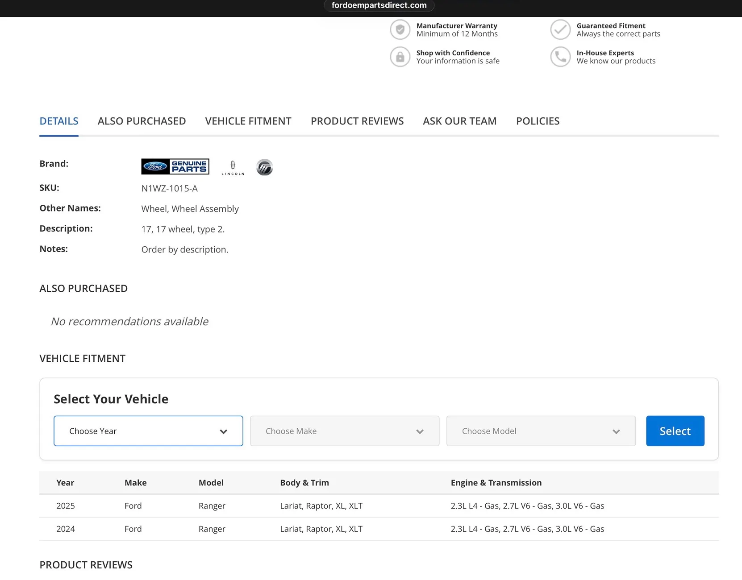742x580 pixels.
Task: Click the Lincoln brand logo
Action: [x=233, y=168]
